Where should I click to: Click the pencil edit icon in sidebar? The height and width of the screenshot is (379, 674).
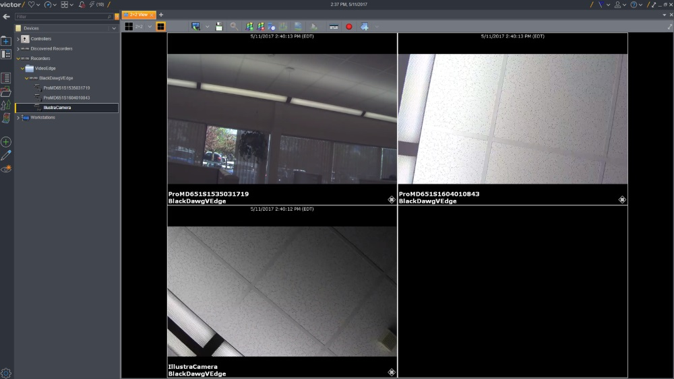6,156
